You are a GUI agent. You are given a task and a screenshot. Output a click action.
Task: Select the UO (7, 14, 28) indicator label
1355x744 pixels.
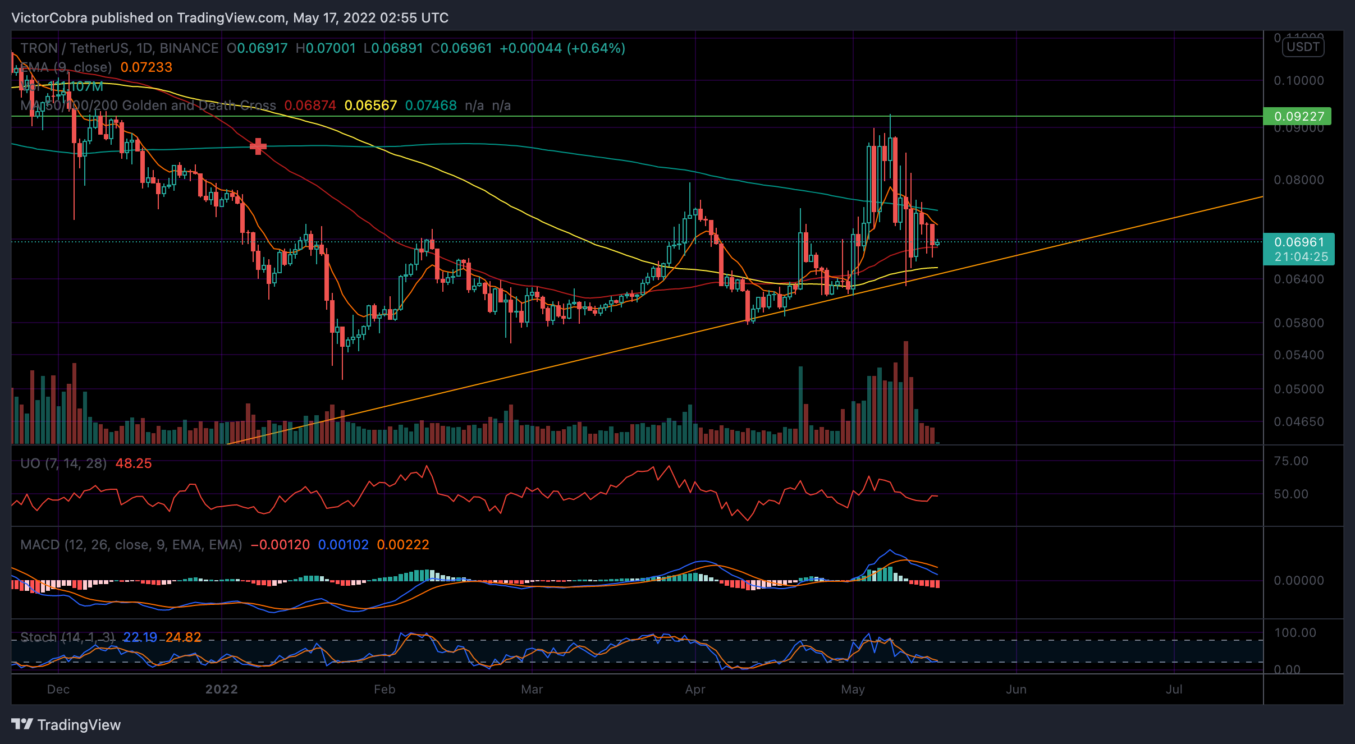point(63,463)
